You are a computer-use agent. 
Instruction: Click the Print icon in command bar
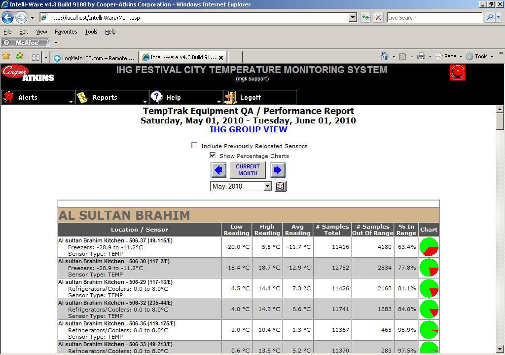tap(421, 56)
